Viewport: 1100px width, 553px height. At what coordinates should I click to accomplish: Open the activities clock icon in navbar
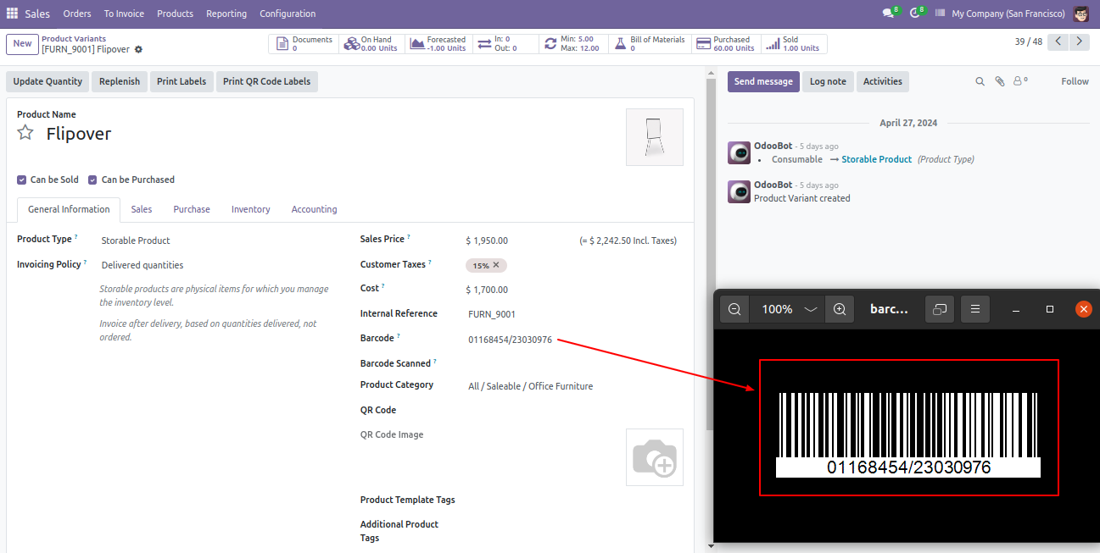point(917,14)
